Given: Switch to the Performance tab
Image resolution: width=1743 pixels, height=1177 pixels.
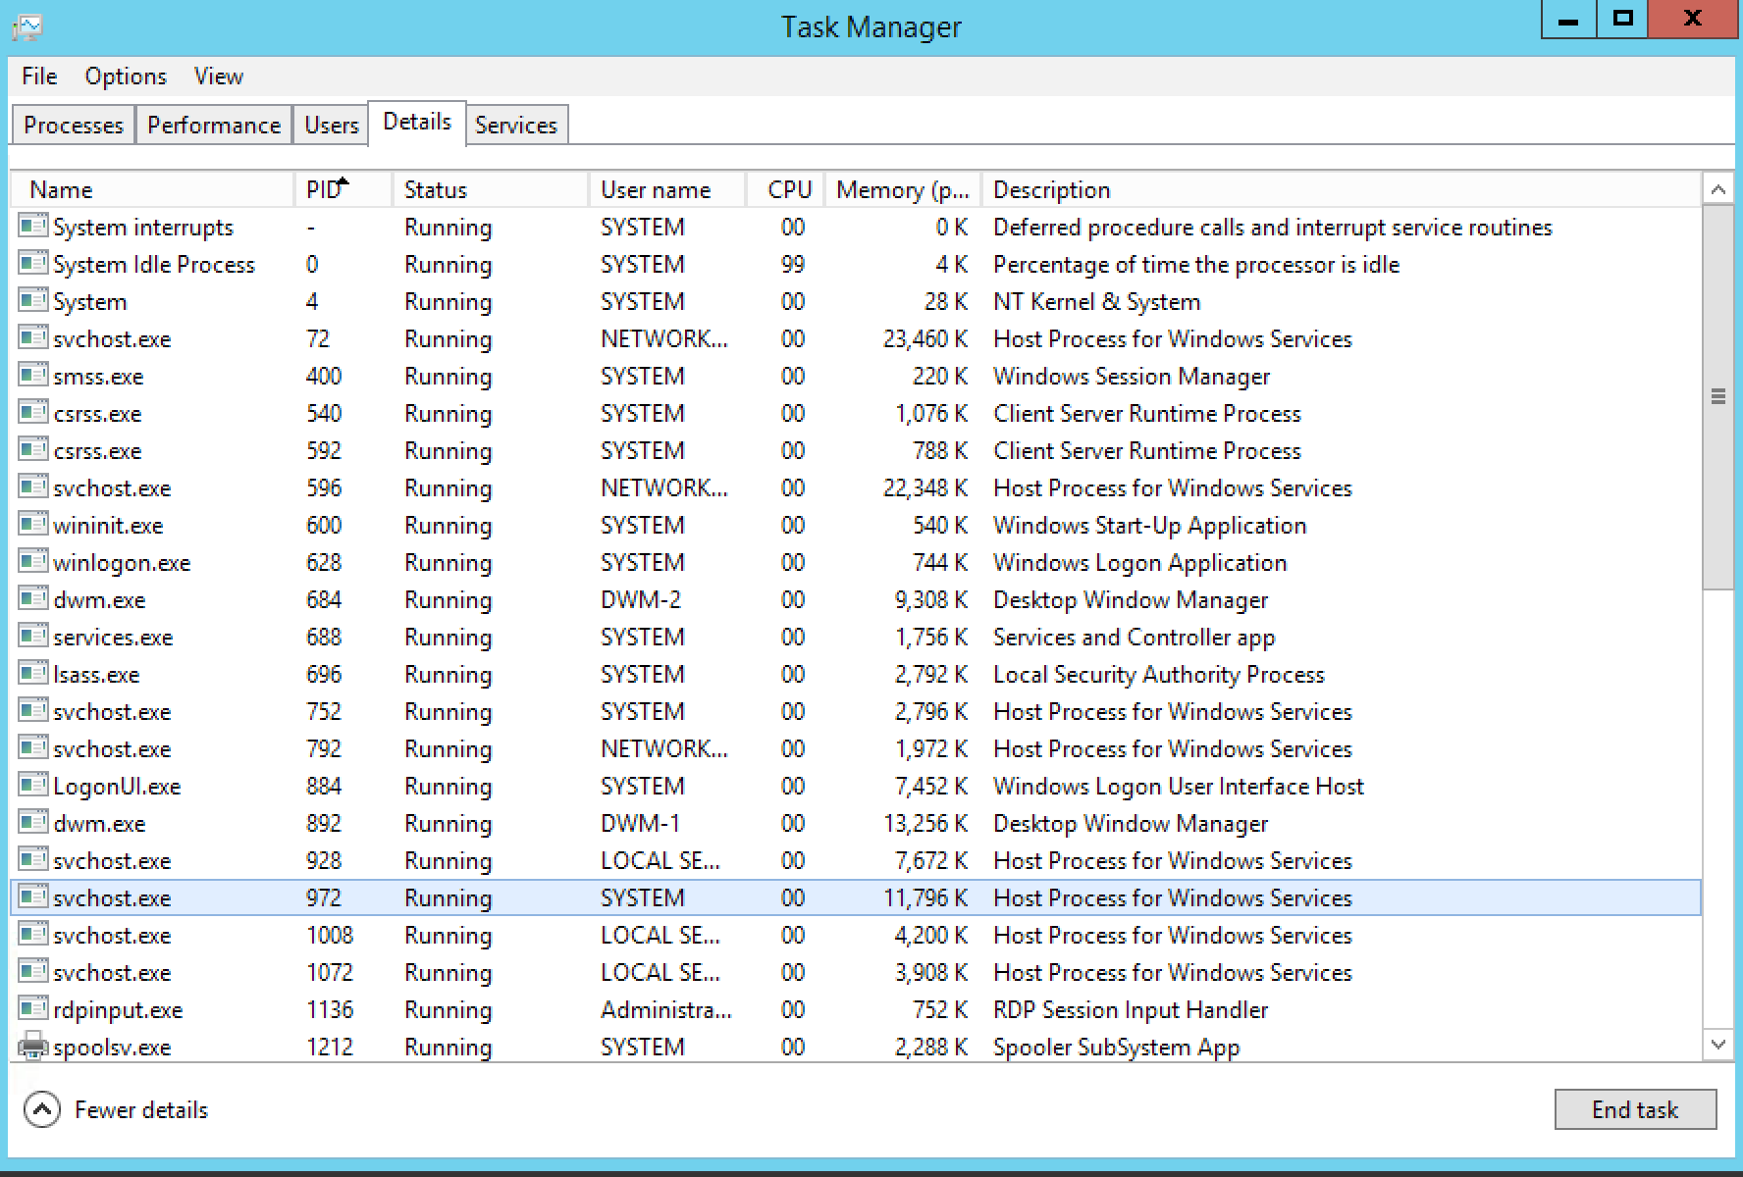Looking at the screenshot, I should click(213, 125).
